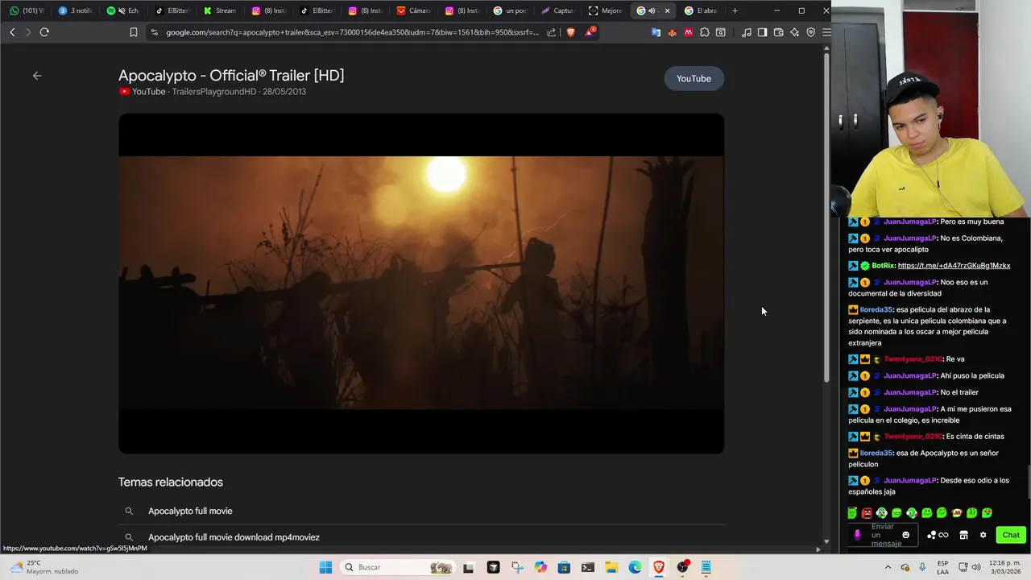1031x580 pixels.
Task: Click the green Chat send button
Action: coord(1011,535)
